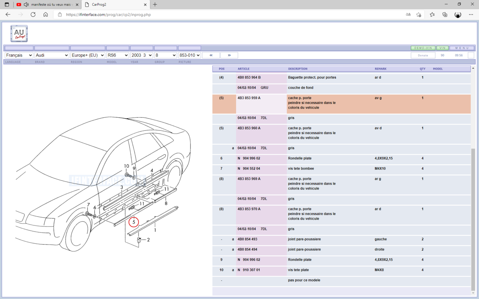Select part row 4B3 853 960 A
The image size is (479, 299).
click(x=249, y=128)
